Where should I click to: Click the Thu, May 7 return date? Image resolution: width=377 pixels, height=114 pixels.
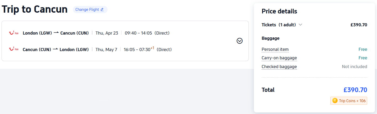pos(106,49)
